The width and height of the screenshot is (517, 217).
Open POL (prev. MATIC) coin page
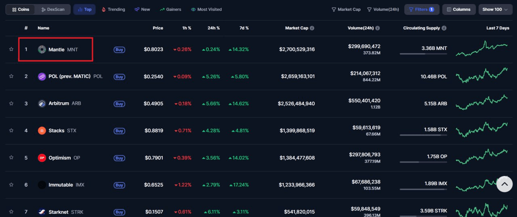pyautogui.click(x=76, y=76)
